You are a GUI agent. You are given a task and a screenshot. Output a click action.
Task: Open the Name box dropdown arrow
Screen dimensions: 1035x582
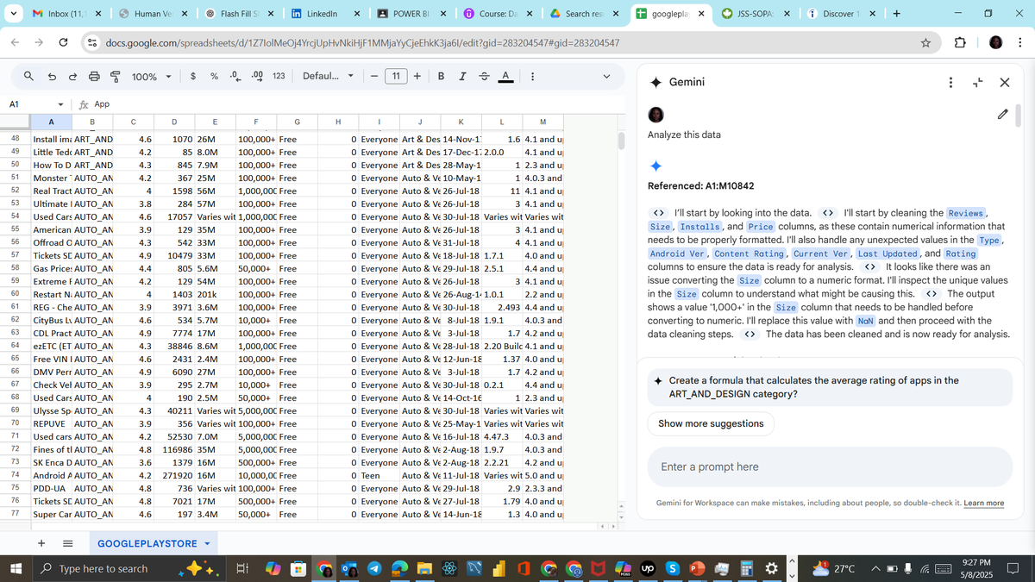click(x=60, y=103)
